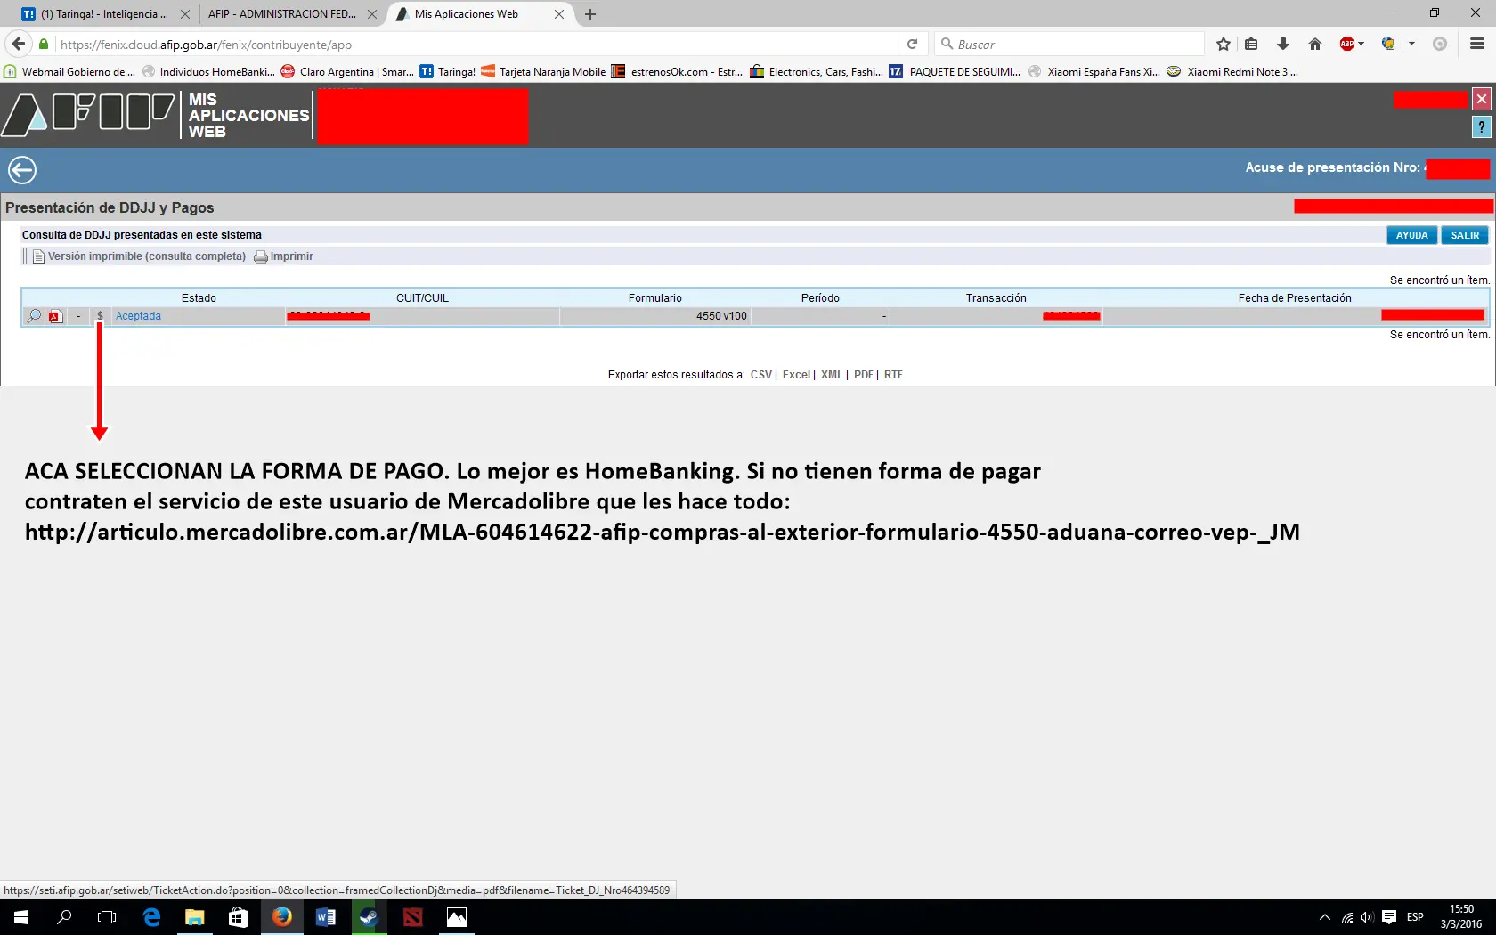The image size is (1496, 935).
Task: Sort by the CUIT/CUIL column header
Action: pos(422,298)
